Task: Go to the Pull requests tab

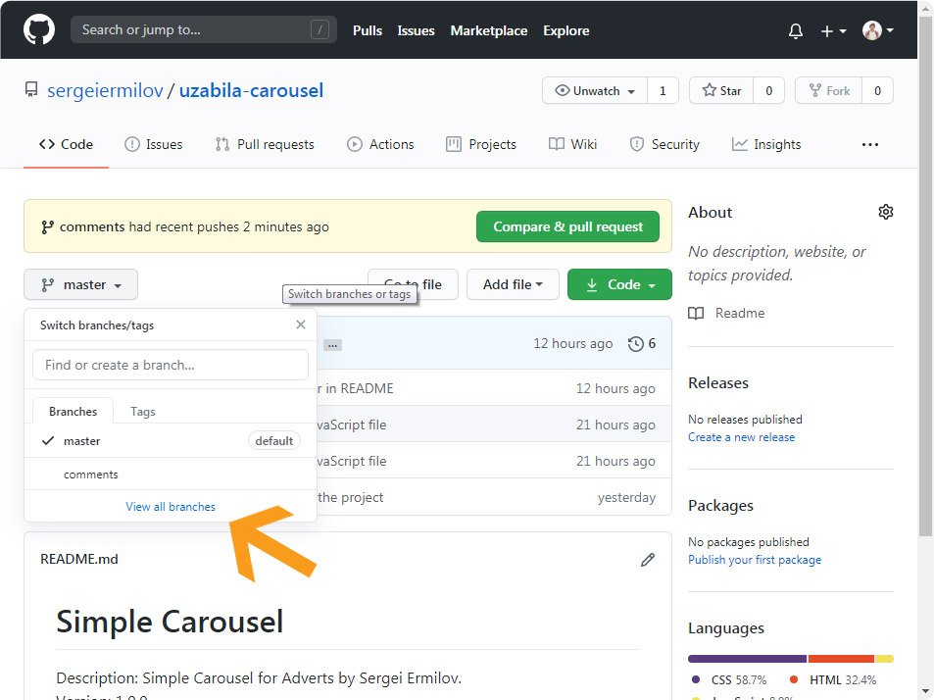Action: [265, 144]
